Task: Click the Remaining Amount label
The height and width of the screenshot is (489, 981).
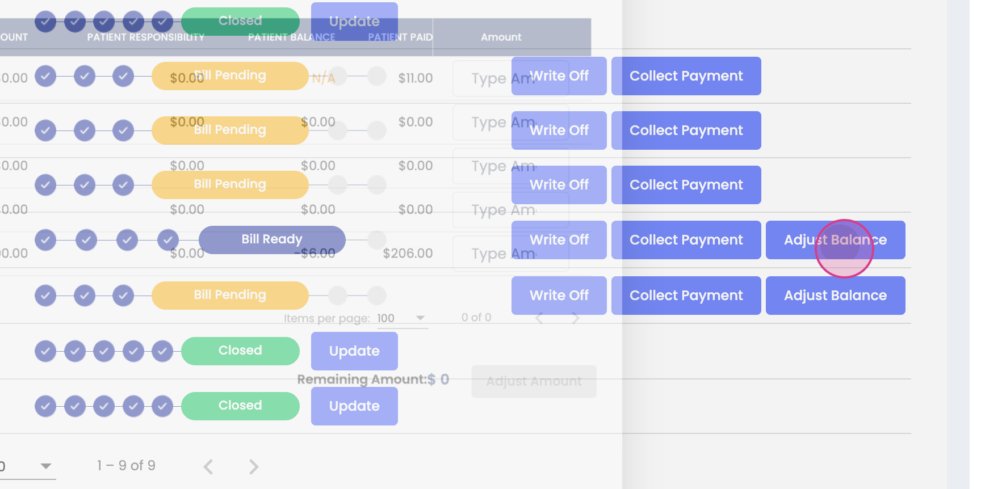Action: 362,380
